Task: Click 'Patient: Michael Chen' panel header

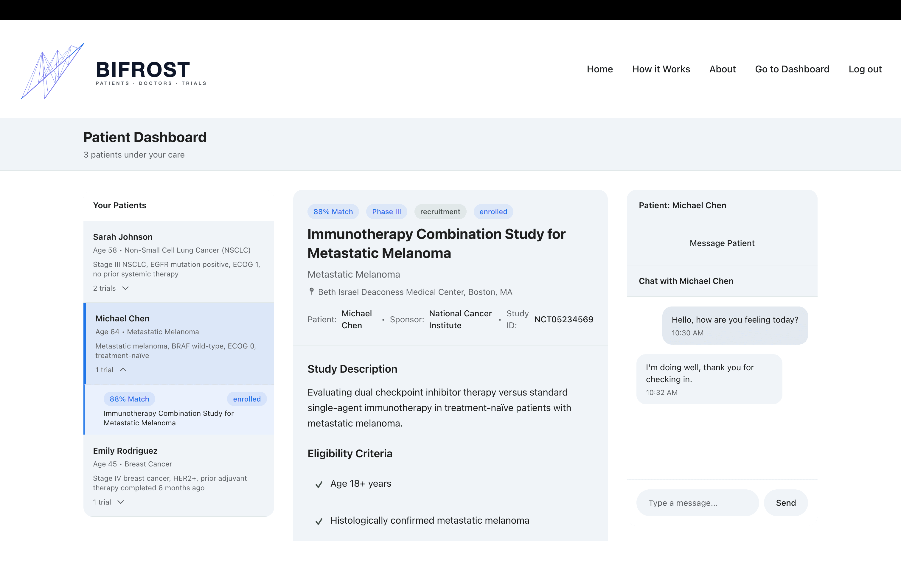Action: tap(682, 205)
